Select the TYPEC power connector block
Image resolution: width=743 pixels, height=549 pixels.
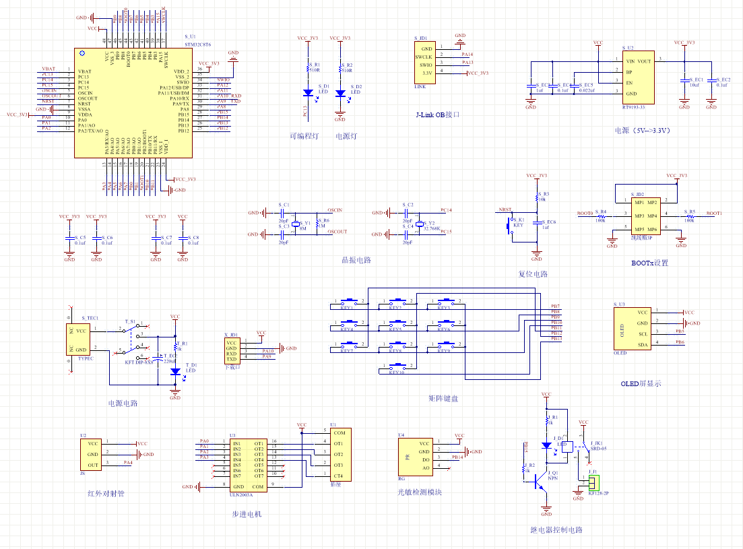84,340
